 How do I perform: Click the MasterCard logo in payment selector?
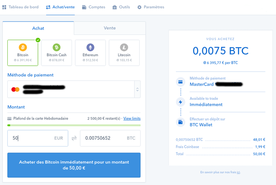(16, 89)
